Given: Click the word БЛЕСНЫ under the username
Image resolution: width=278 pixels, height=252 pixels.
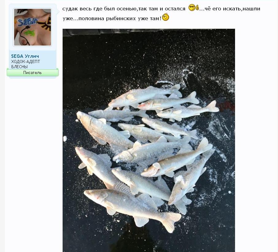Looking at the screenshot, I should [19, 67].
